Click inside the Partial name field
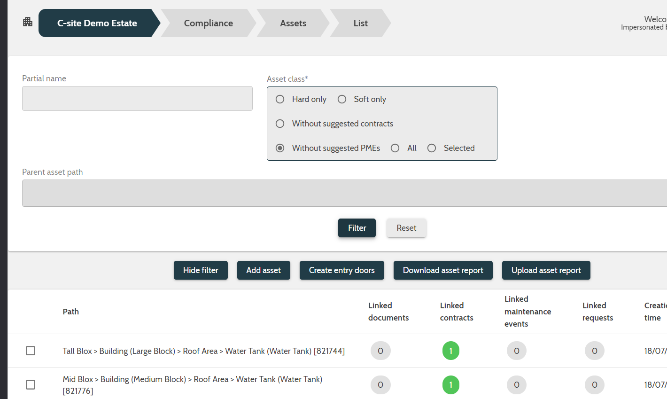 coord(137,98)
